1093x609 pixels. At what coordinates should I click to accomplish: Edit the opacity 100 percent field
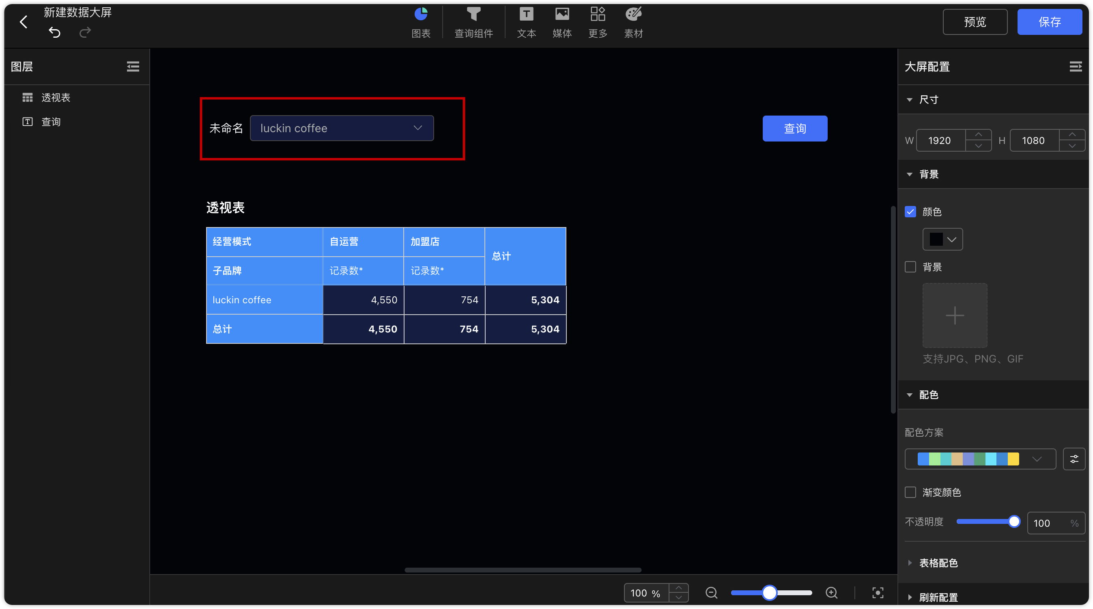1056,523
